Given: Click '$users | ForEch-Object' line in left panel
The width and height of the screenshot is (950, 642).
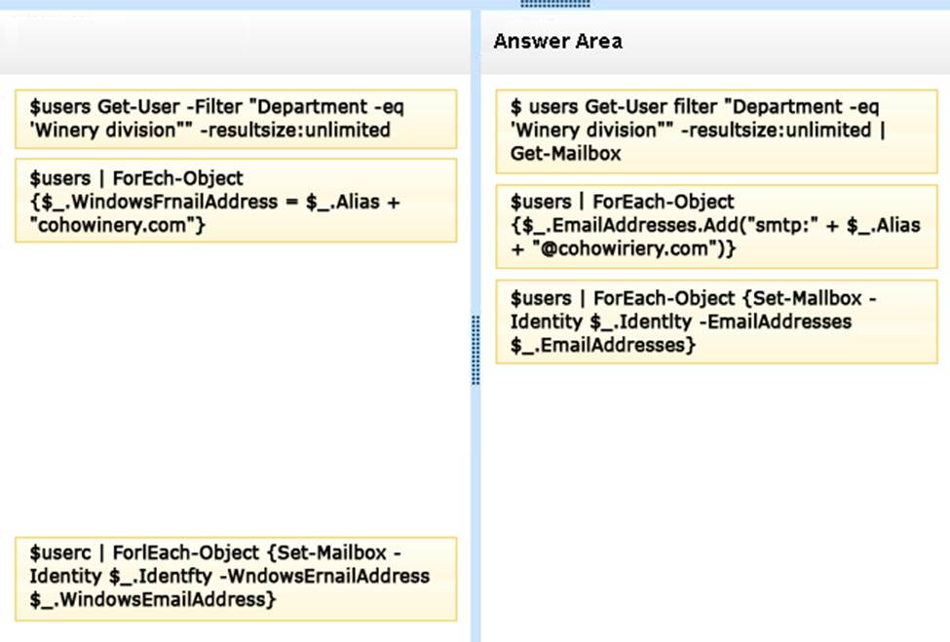Looking at the screenshot, I should point(136,177).
